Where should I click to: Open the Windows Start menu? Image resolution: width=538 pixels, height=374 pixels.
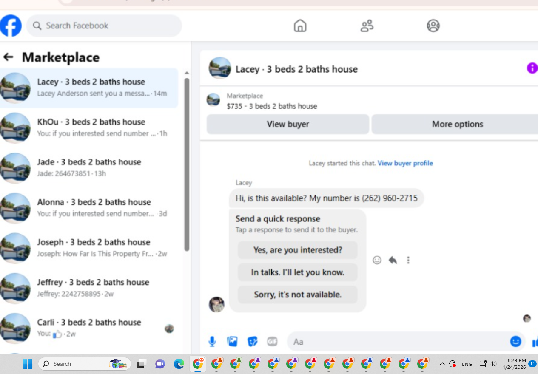pyautogui.click(x=28, y=364)
